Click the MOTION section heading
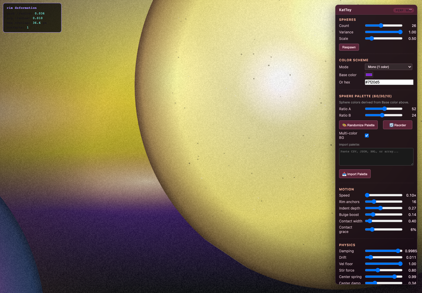Viewport: 422px width, 293px height. coord(346,189)
